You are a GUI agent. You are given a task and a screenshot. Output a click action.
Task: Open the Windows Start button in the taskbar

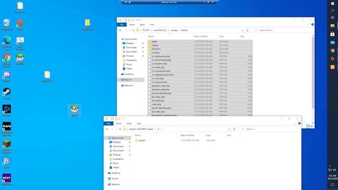click(332, 4)
